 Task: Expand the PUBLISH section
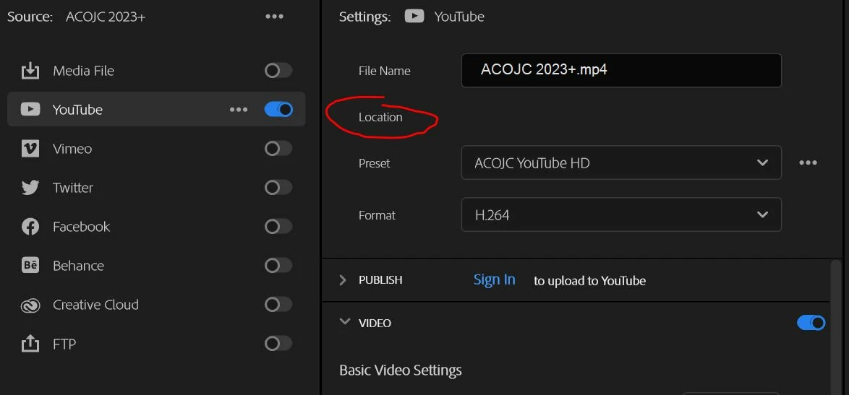pyautogui.click(x=343, y=280)
